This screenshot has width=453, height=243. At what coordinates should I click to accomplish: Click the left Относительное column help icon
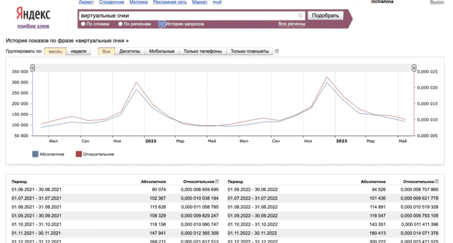pyautogui.click(x=217, y=182)
